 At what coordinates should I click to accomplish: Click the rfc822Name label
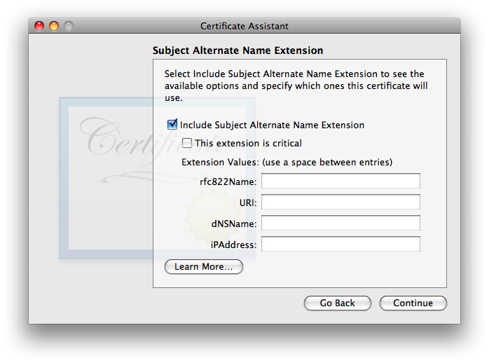point(228,181)
